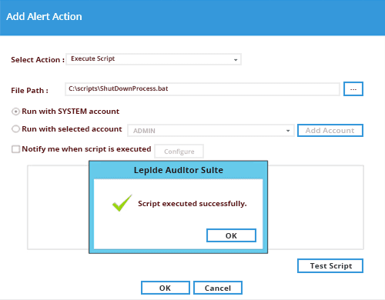Click the Execute Script combo box
Screen dimensions: 385x300
click(153, 59)
